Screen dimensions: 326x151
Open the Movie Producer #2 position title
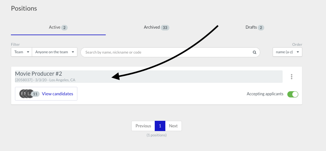[39, 74]
